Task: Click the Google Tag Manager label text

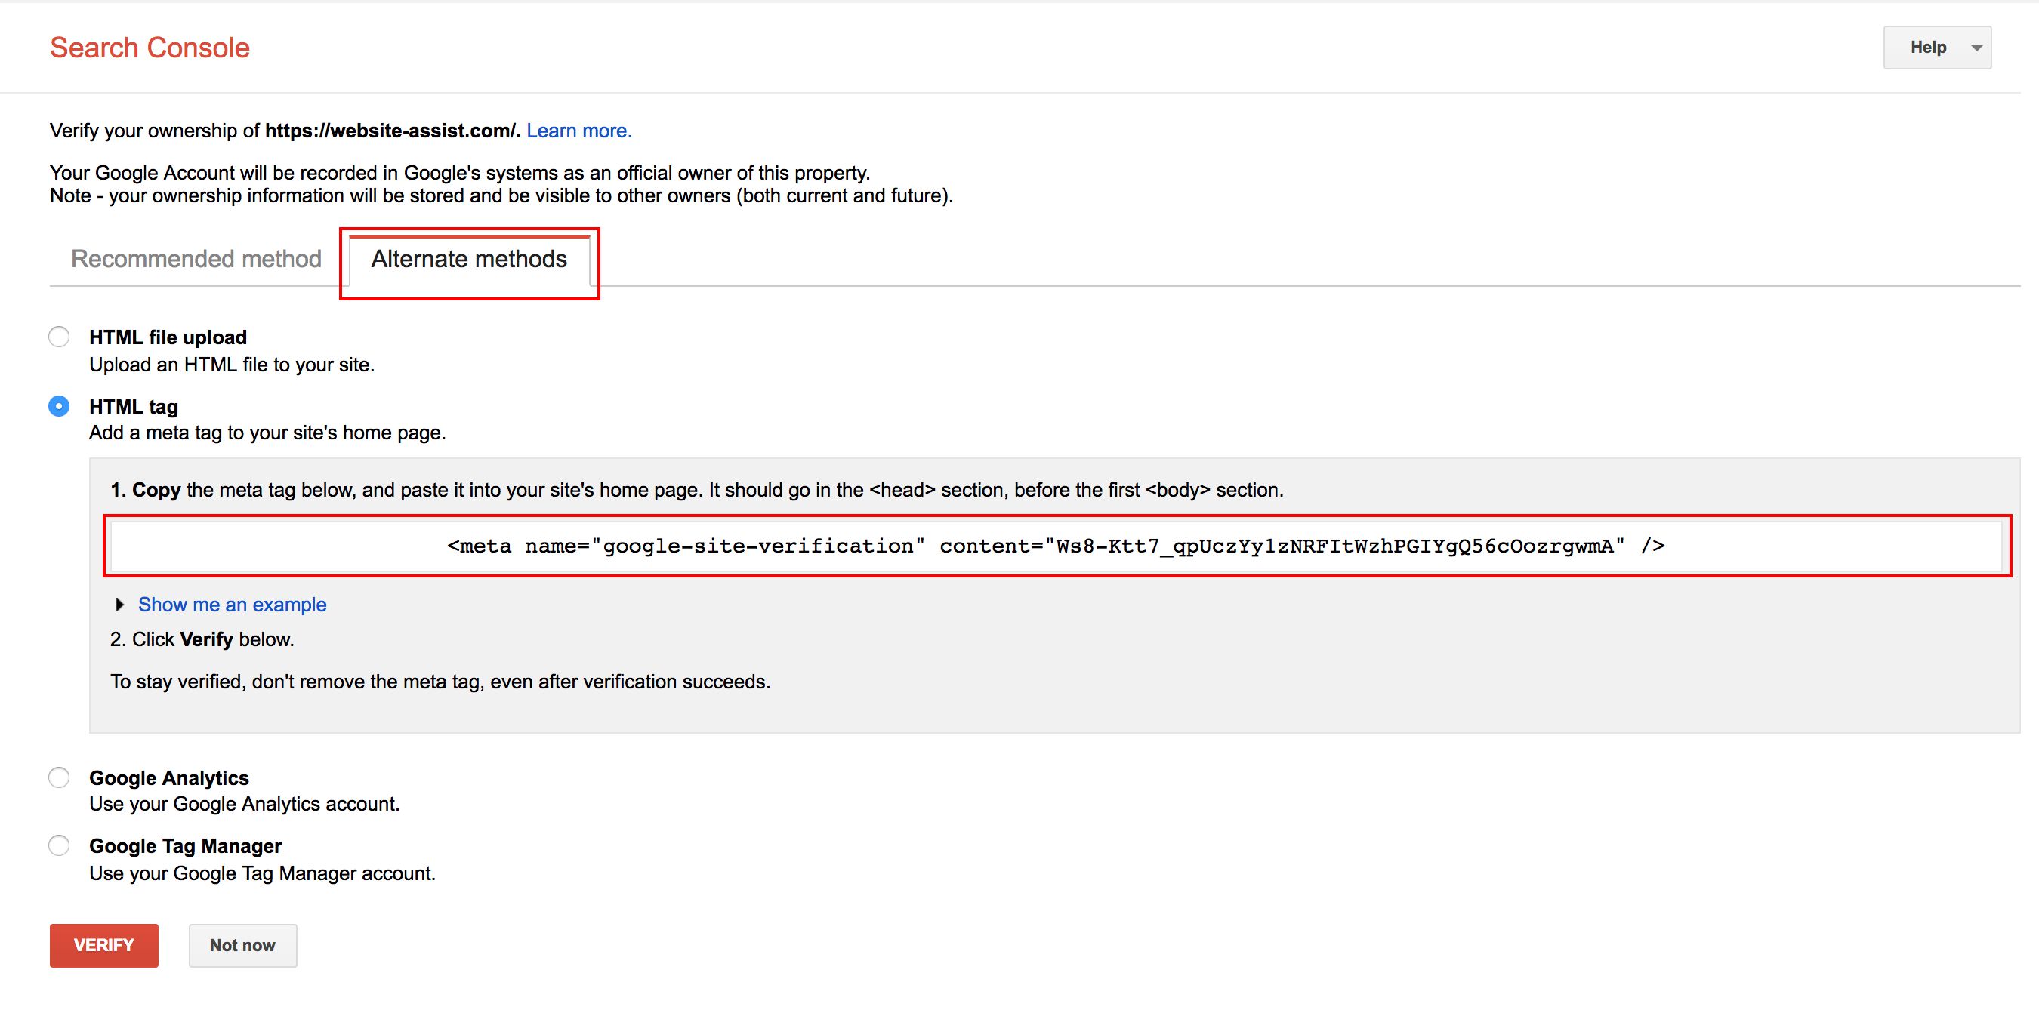Action: [x=185, y=845]
